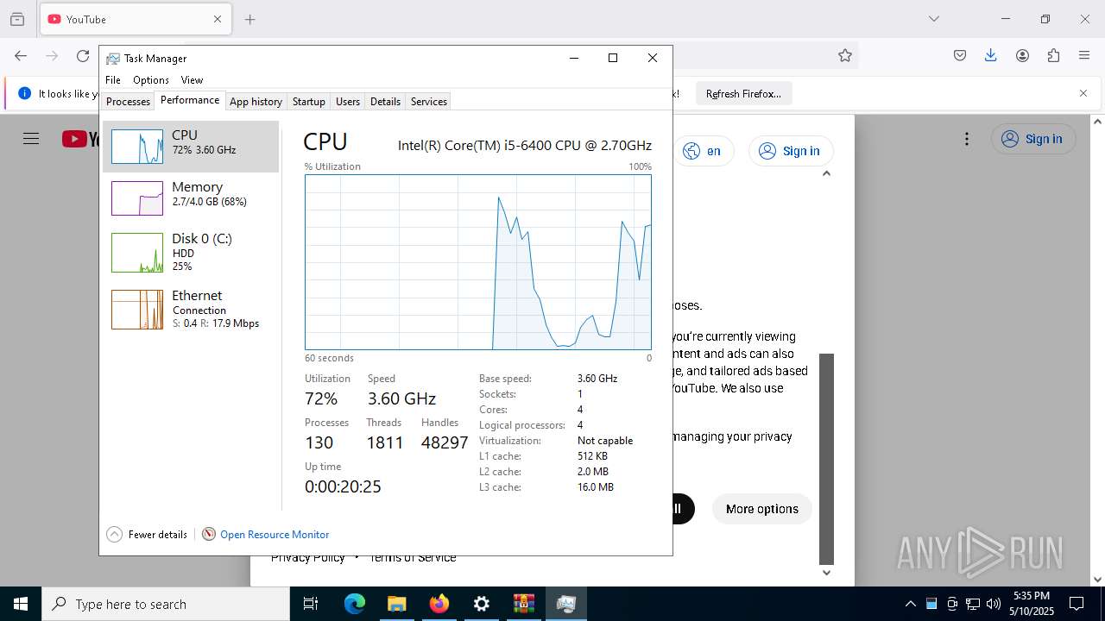This screenshot has height=621, width=1105.
Task: Close the Task Manager window
Action: pyautogui.click(x=653, y=58)
